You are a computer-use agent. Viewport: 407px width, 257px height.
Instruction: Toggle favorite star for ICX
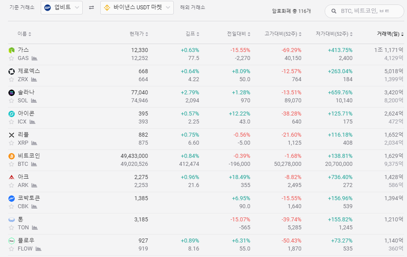[x=11, y=122]
